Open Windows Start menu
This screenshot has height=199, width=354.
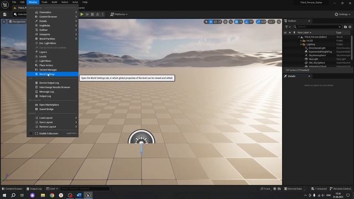(x=4, y=195)
